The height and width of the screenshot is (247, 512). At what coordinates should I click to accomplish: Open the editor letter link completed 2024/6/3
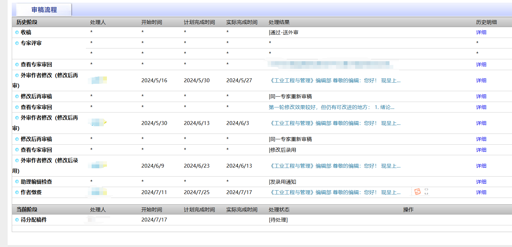click(335, 123)
